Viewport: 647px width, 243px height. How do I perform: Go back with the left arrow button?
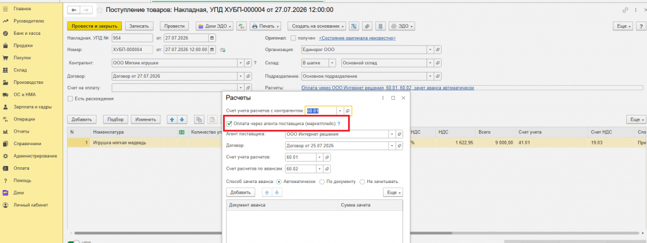pyautogui.click(x=74, y=10)
